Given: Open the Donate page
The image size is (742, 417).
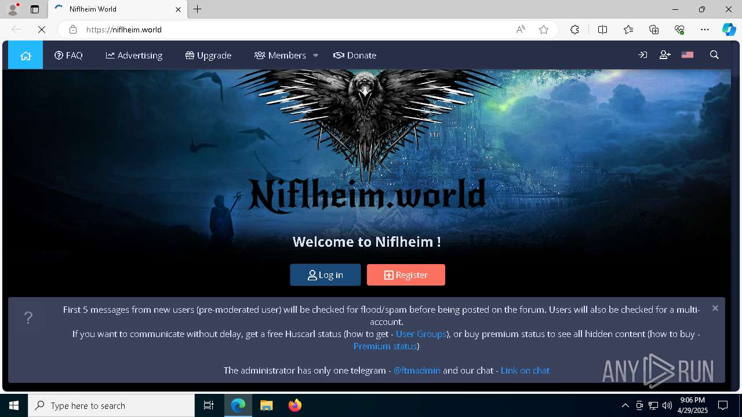Looking at the screenshot, I should [x=355, y=56].
